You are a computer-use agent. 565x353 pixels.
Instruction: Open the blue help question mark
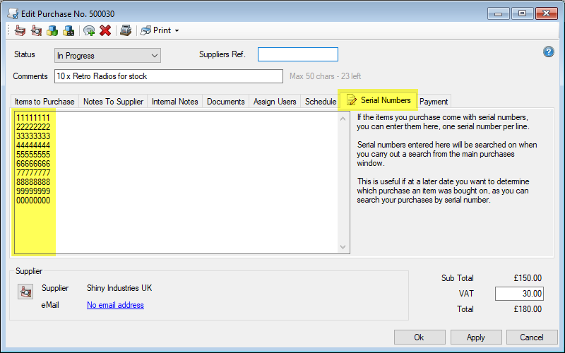(548, 52)
